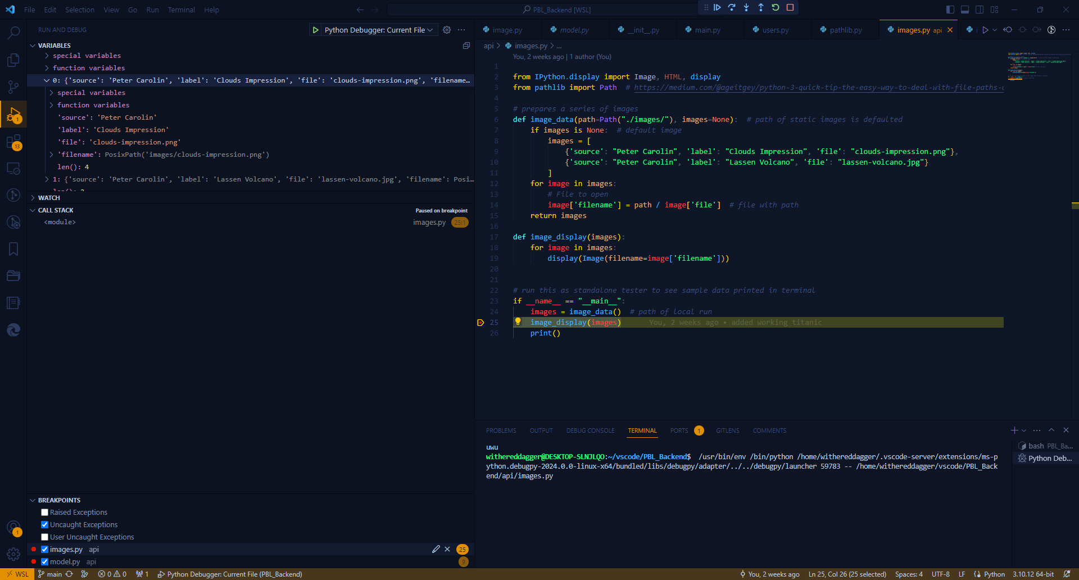
Task: Click the debug Step Out icon
Action: pos(761,7)
